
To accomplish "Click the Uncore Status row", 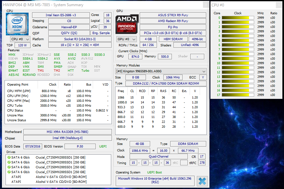I will point(58,120).
